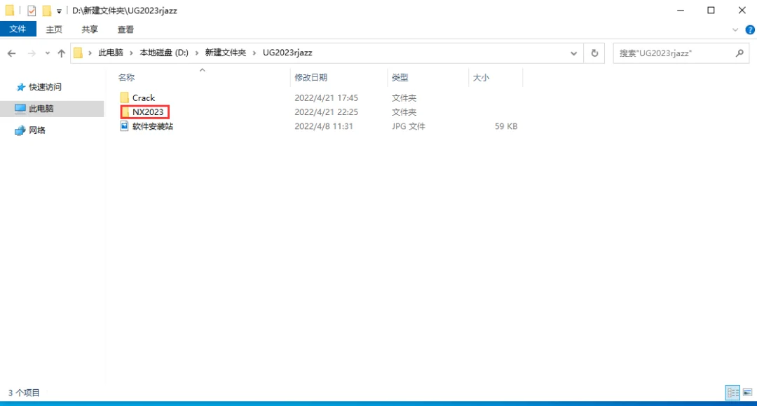Expand the chevron after 本地磁盘 (D:)

click(197, 53)
